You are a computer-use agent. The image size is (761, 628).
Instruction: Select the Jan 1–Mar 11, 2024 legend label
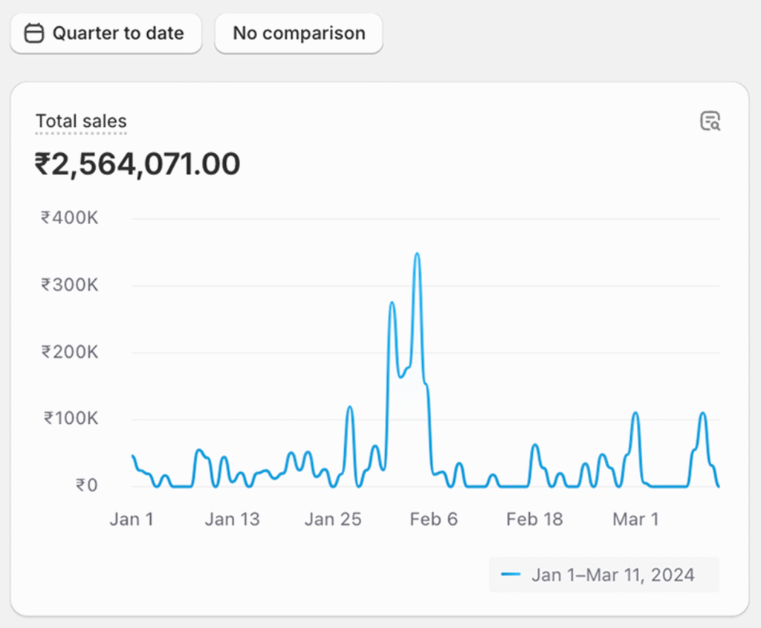tap(613, 575)
